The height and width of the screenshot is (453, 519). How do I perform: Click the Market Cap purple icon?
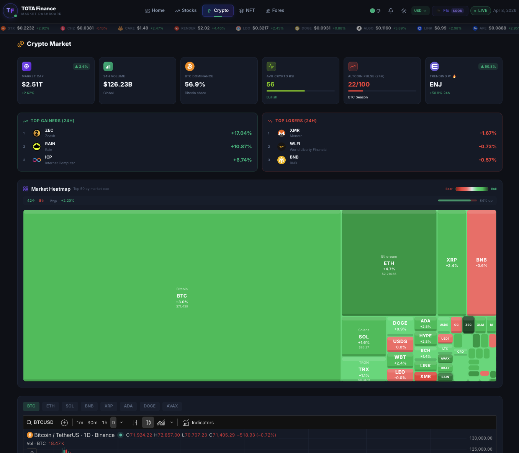point(26,66)
